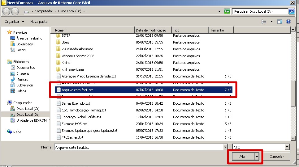299x167 pixels.
Task: Click the file list scroll down arrow
Action: tap(292, 138)
